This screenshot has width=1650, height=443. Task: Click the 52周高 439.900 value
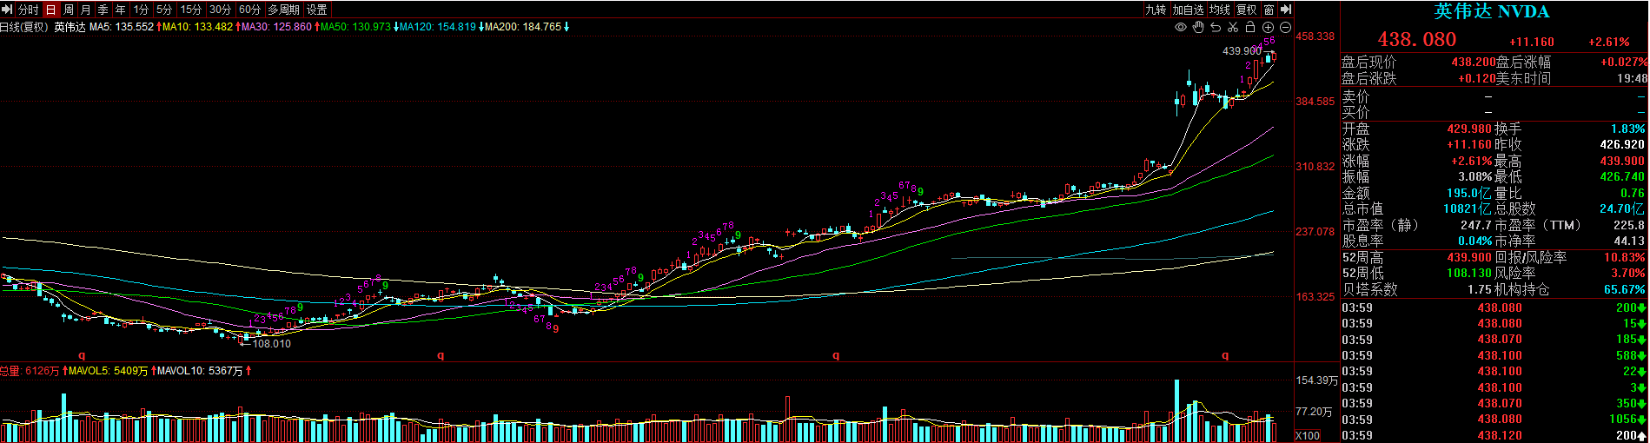click(x=1469, y=257)
